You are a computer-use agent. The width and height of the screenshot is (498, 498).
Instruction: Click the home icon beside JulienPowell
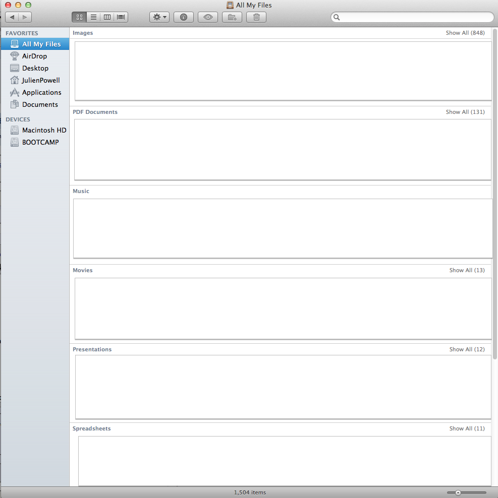tap(15, 80)
